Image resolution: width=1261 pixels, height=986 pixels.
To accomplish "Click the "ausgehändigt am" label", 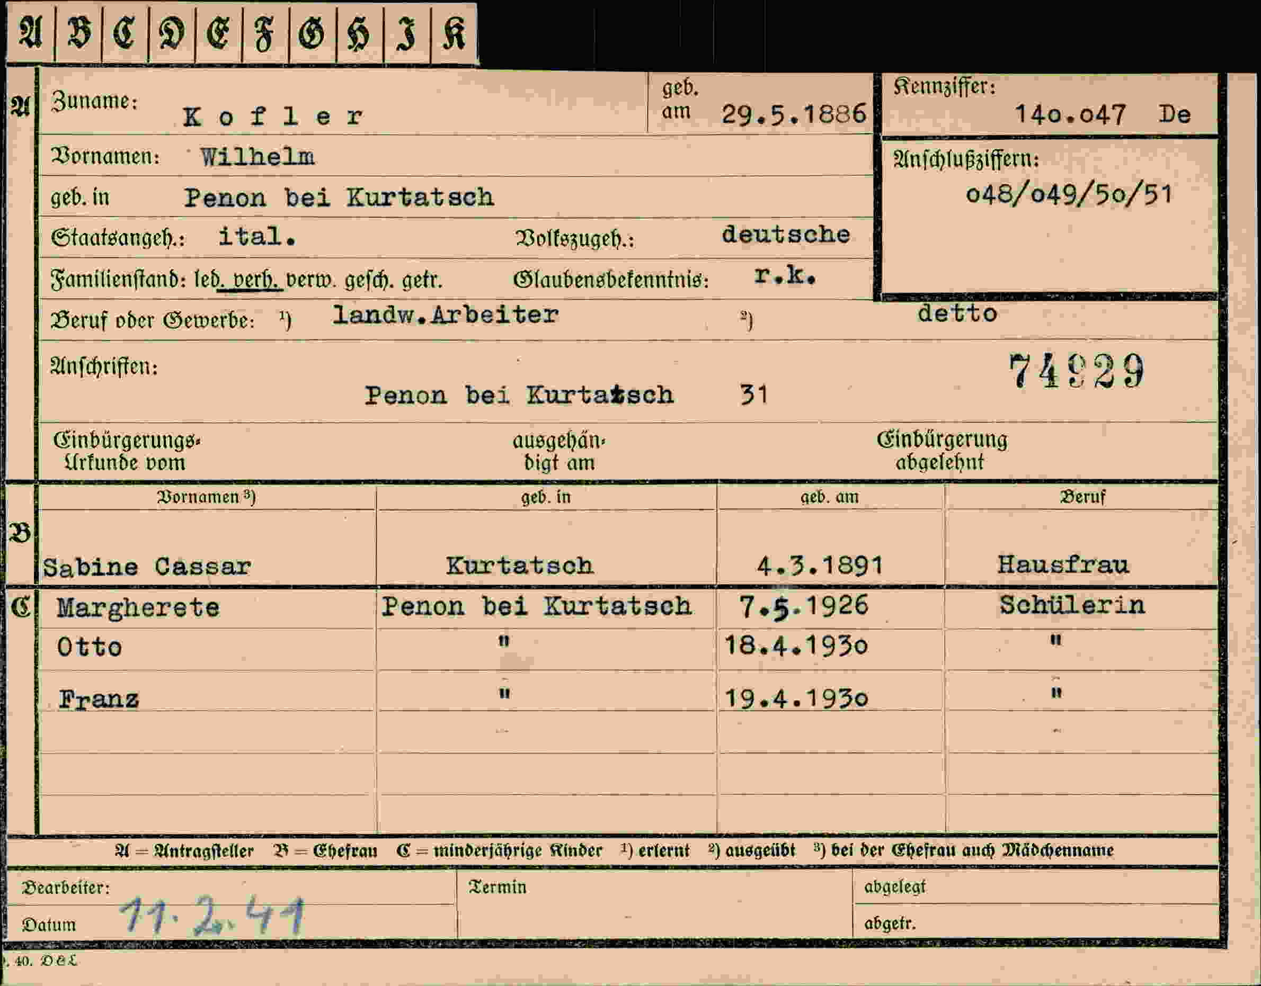I will coord(558,452).
